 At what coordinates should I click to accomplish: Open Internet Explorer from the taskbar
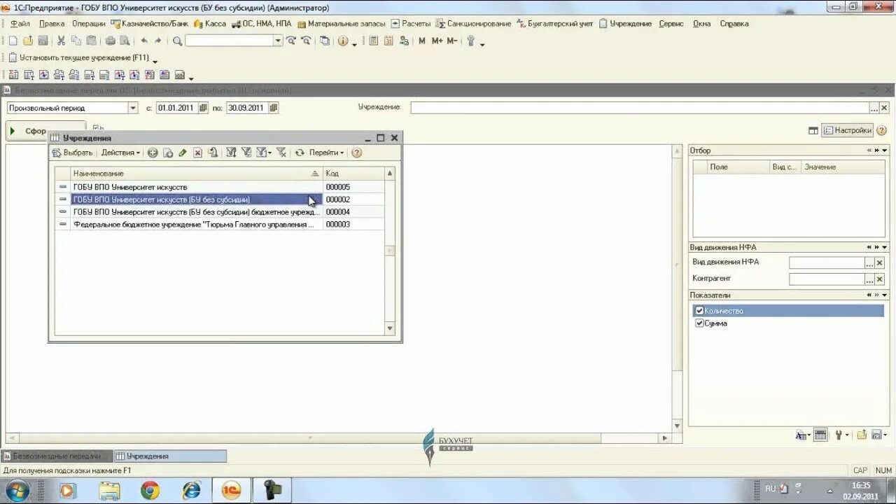190,491
